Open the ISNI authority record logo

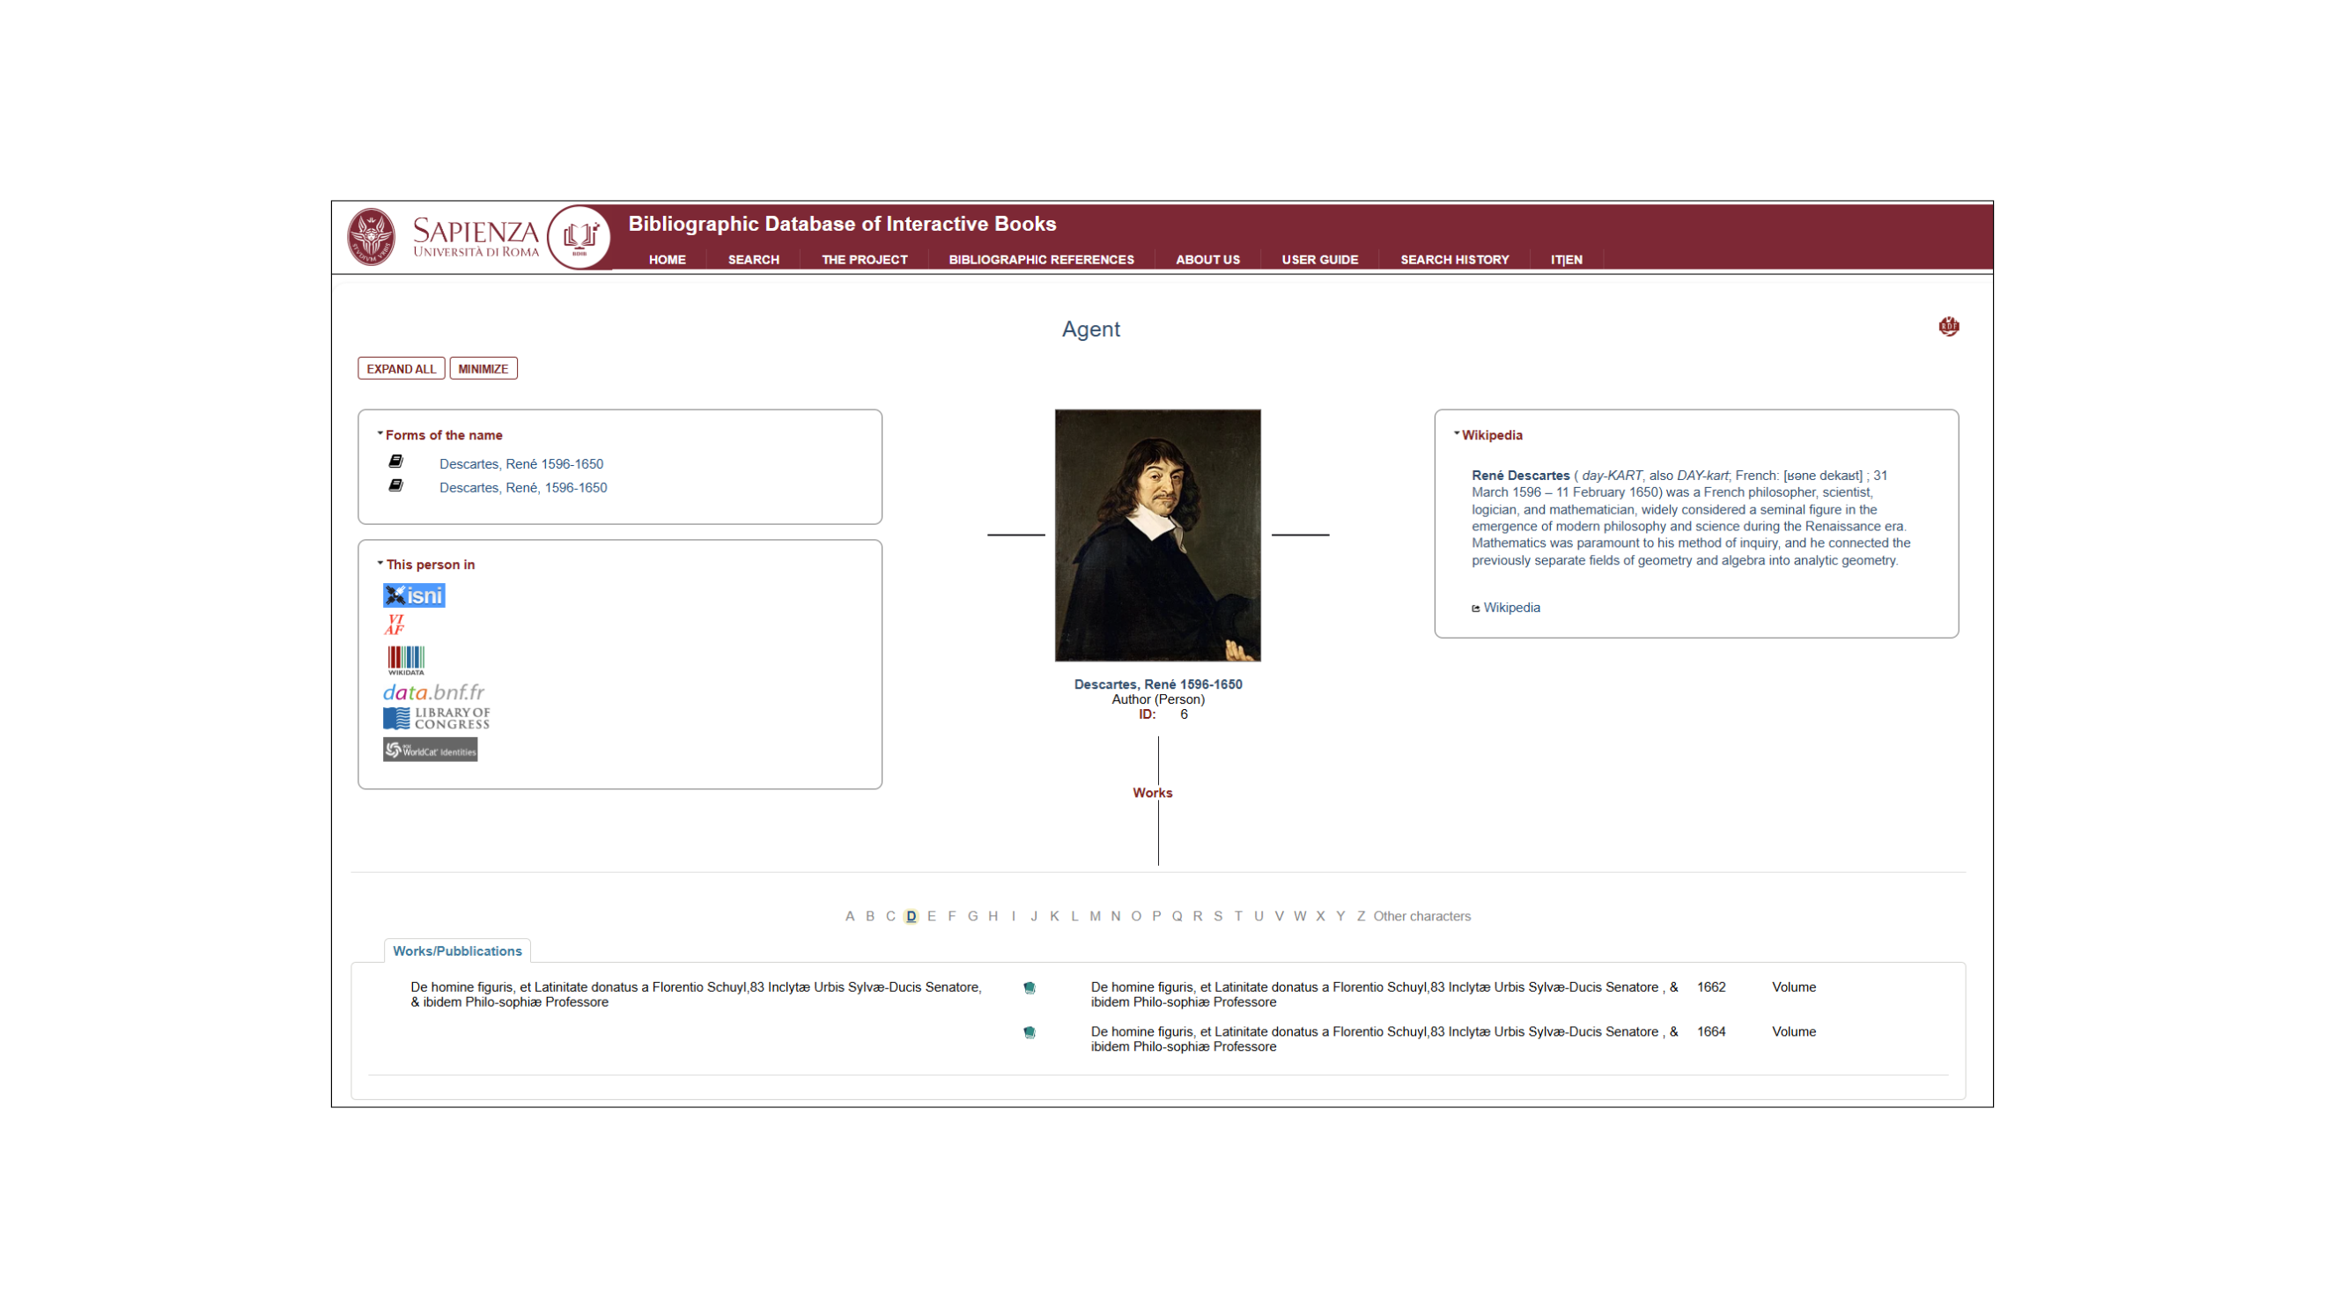[x=413, y=595]
